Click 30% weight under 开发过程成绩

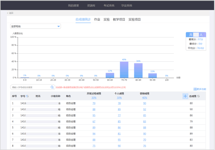coord(94,98)
